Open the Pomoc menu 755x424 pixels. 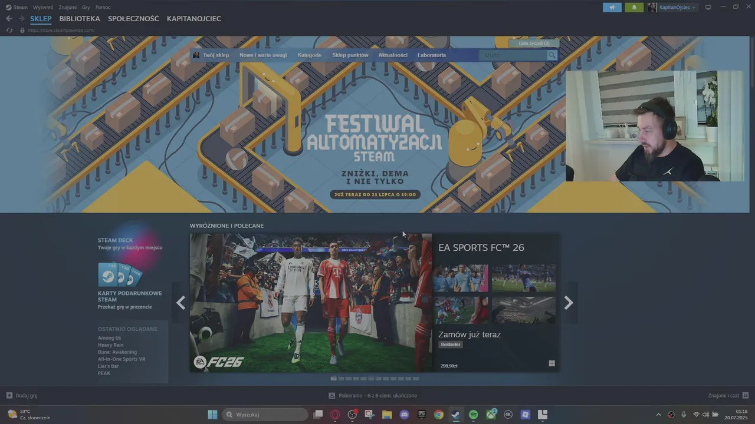103,7
